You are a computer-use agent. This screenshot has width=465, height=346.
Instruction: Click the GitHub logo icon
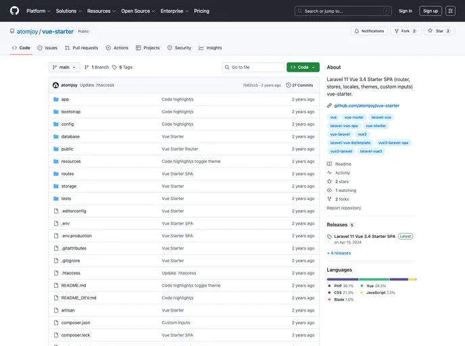click(14, 11)
